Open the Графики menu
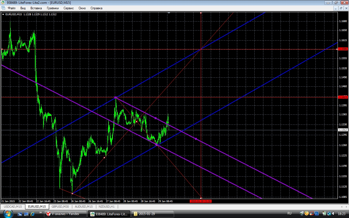The image size is (349, 218). [53, 8]
